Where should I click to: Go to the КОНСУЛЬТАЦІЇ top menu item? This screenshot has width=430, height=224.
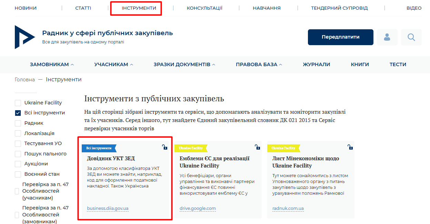click(x=204, y=8)
